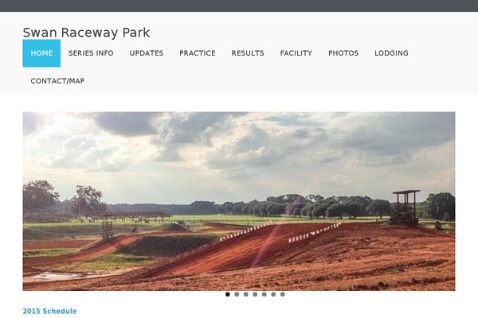Click the Swan Raceway Park site title
The width and height of the screenshot is (478, 318).
86,33
